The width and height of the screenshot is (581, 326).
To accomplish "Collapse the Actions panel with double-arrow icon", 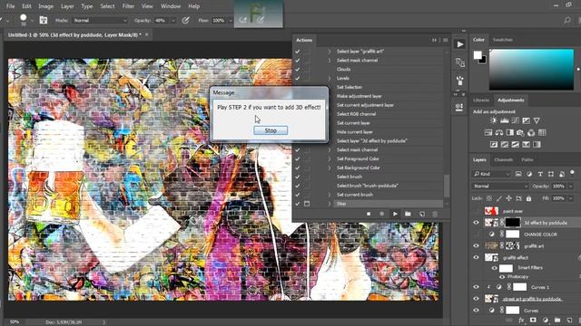I will point(434,40).
